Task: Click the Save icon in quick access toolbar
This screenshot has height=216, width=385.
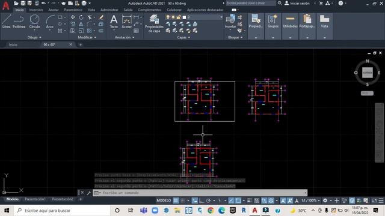Action: [23, 3]
